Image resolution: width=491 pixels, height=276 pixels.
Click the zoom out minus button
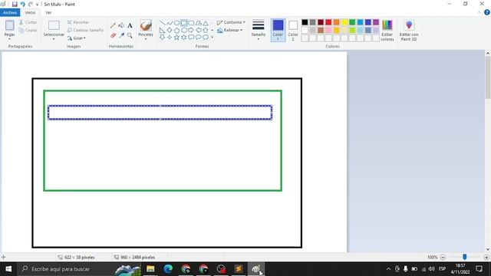[x=443, y=258]
